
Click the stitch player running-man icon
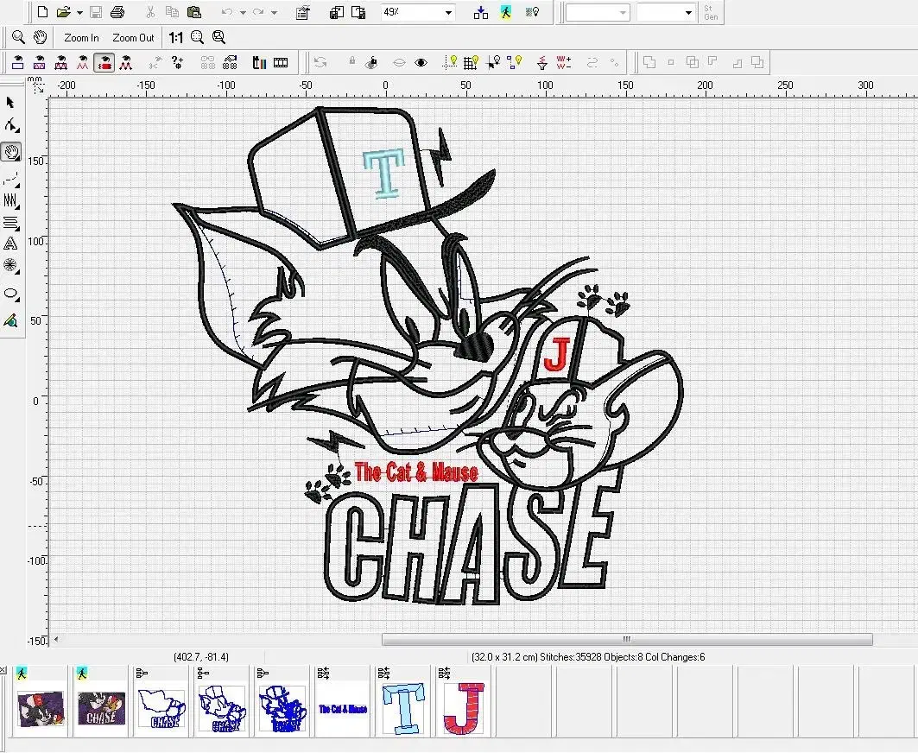(x=505, y=12)
